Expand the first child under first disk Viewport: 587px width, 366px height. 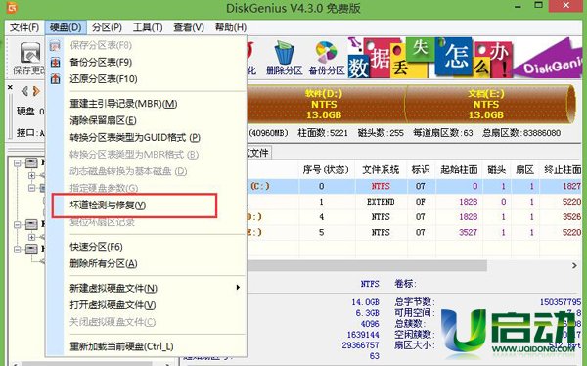pos(32,175)
